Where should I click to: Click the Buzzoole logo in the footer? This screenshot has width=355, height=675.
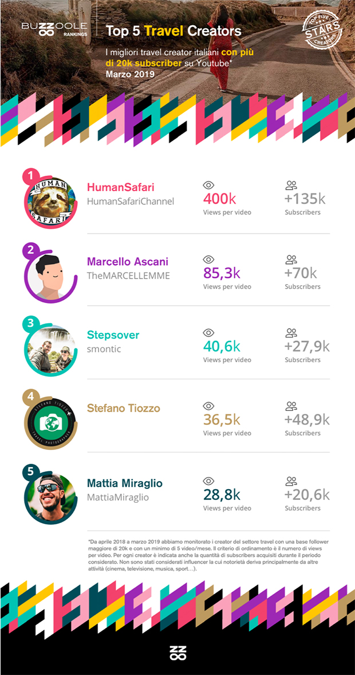178,653
